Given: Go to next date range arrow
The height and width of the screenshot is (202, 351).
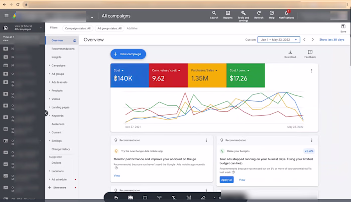Looking at the screenshot, I should click(313, 39).
